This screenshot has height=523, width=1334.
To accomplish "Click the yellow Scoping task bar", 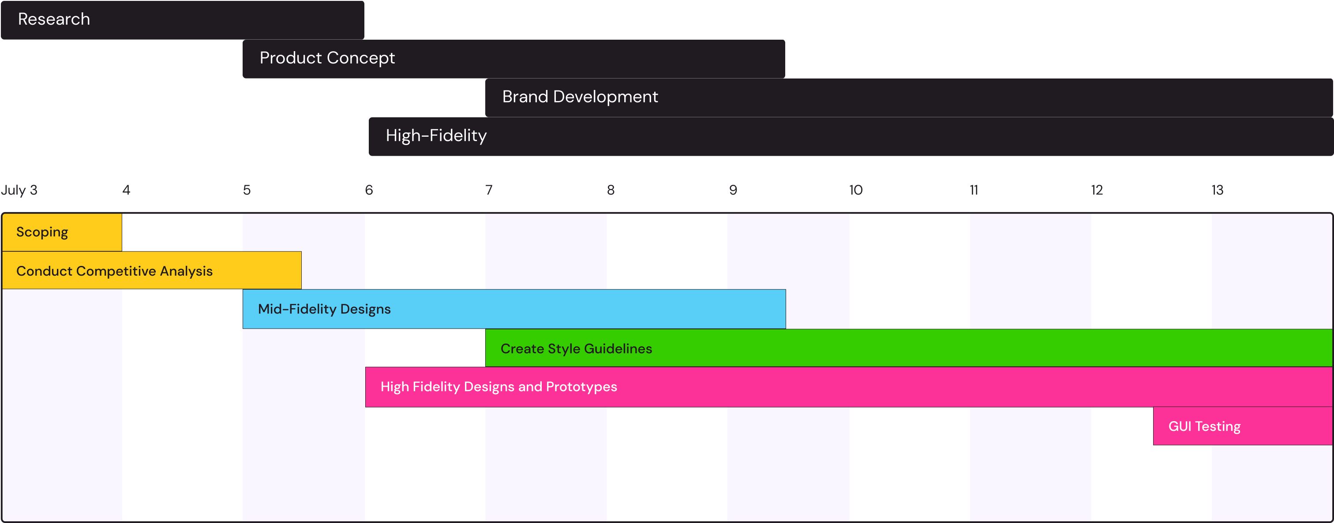I will [62, 232].
